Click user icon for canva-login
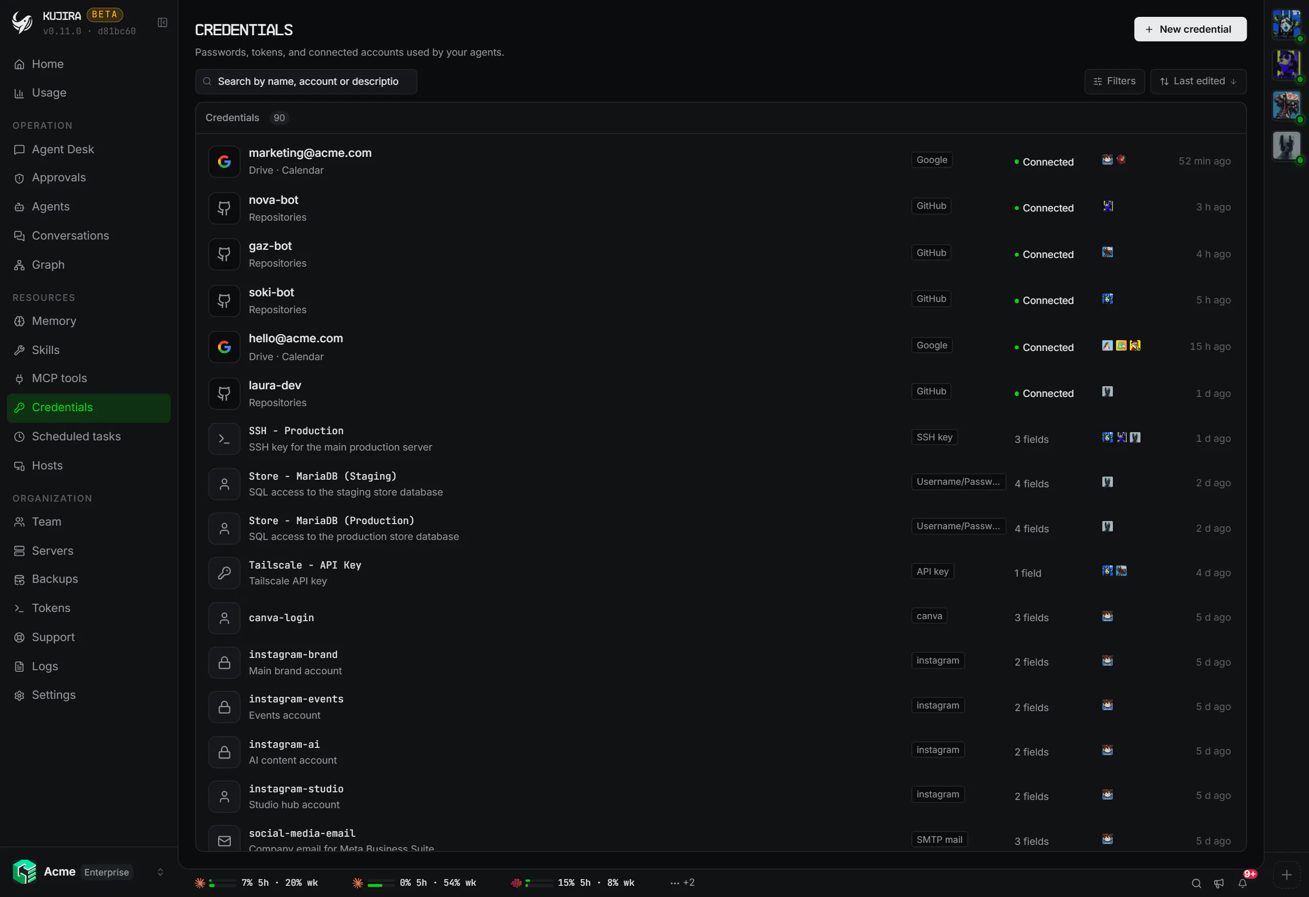The image size is (1309, 897). 224,618
